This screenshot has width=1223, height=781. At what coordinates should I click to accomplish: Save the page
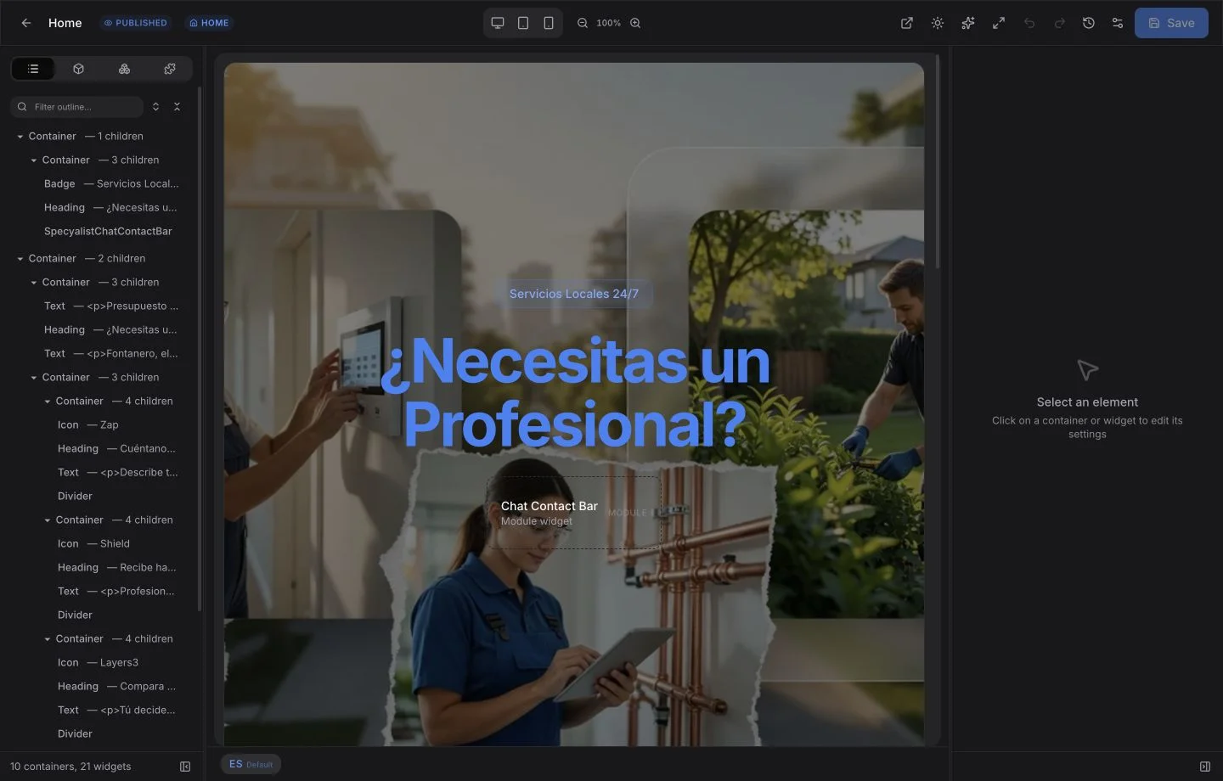point(1171,23)
